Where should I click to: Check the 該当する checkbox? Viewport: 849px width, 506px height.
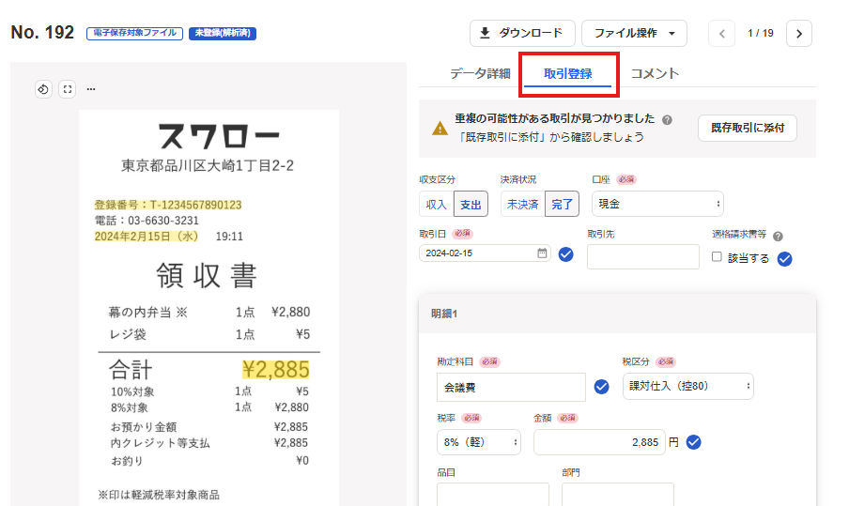tap(718, 257)
